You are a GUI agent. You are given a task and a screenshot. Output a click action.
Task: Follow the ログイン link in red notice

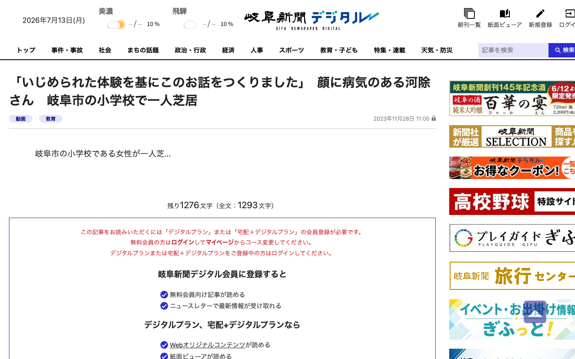point(183,242)
